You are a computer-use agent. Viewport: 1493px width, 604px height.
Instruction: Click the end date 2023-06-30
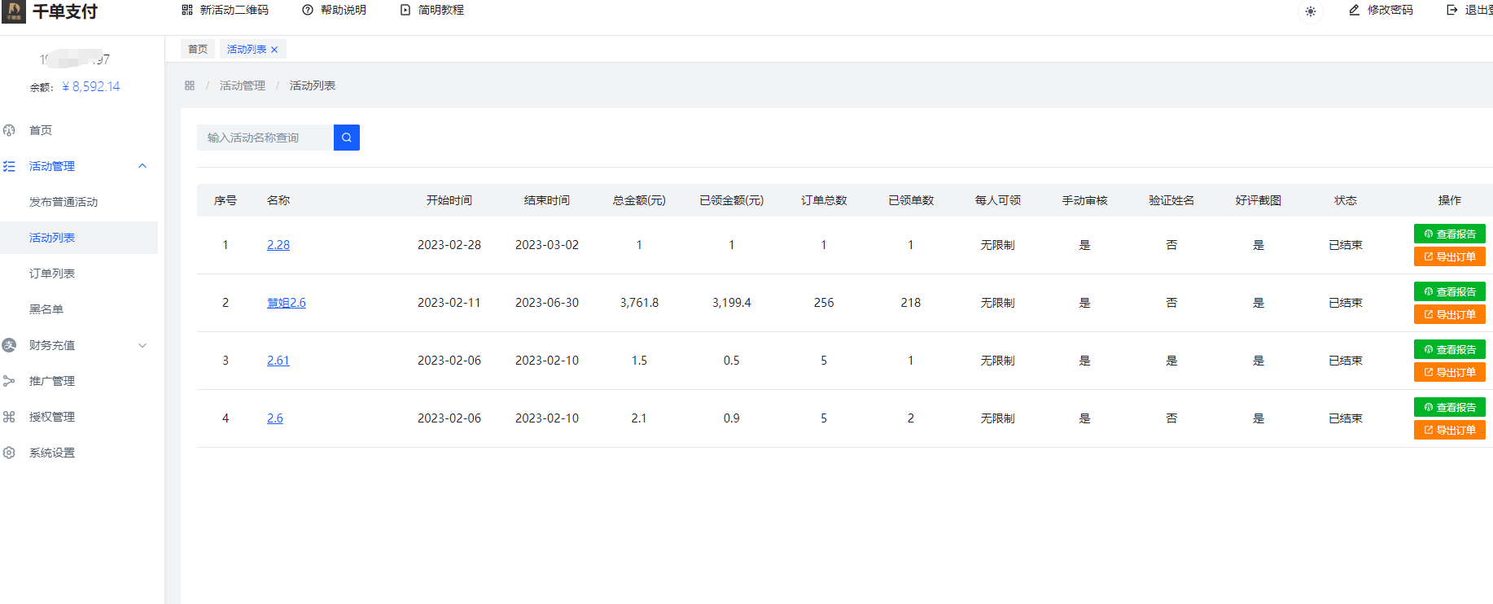point(547,303)
